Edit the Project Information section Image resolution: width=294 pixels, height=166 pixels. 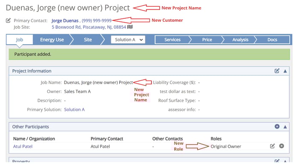(277, 71)
